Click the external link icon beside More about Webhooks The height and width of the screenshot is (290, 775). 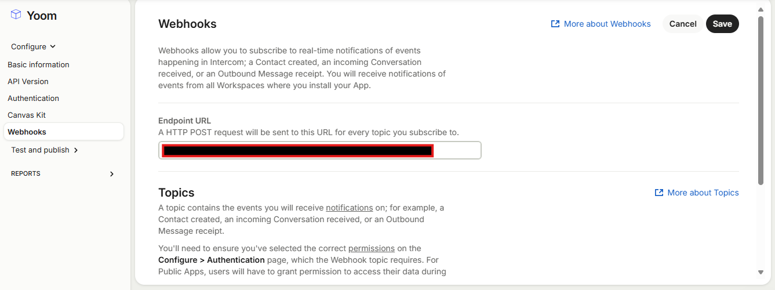555,24
